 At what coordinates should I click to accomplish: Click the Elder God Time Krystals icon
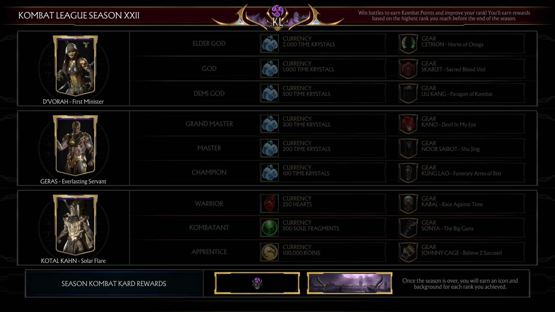[269, 44]
